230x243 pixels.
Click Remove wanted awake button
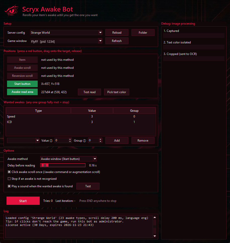point(143,140)
